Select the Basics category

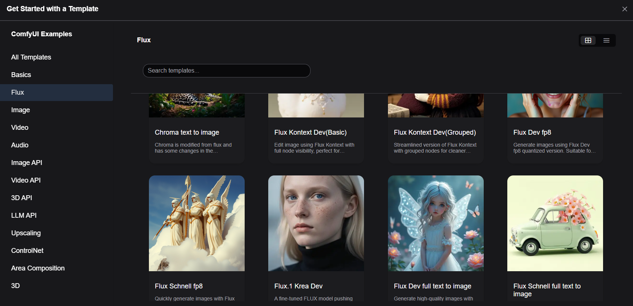click(x=56, y=75)
